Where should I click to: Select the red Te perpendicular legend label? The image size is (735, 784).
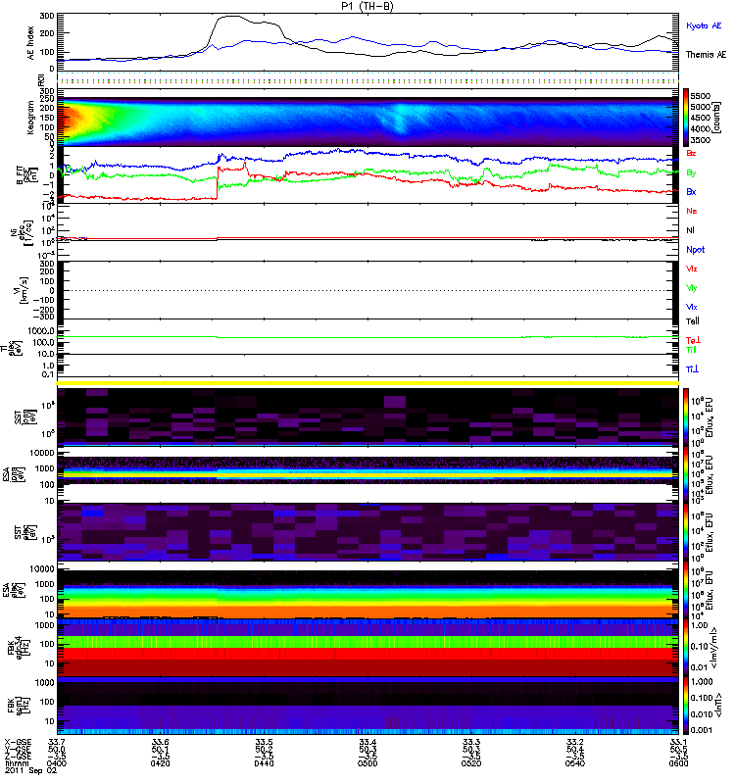click(x=693, y=340)
